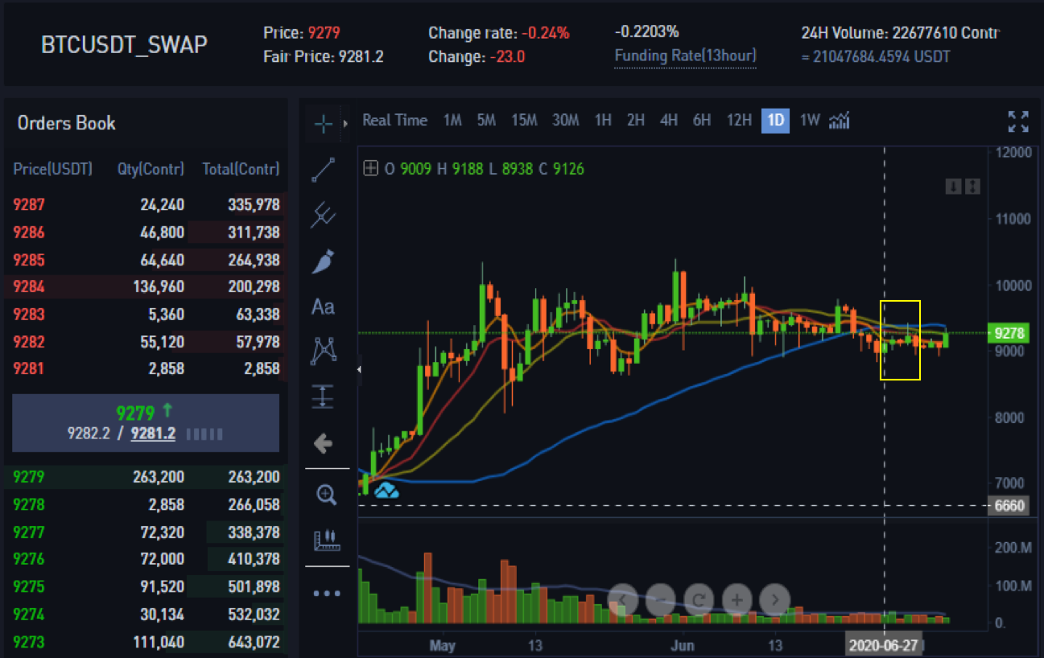The image size is (1044, 658).
Task: Click the 6660 crosshair price label
Action: [x=1009, y=506]
